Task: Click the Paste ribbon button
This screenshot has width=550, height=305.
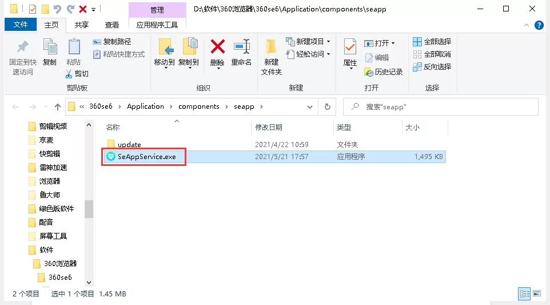Action: point(74,52)
